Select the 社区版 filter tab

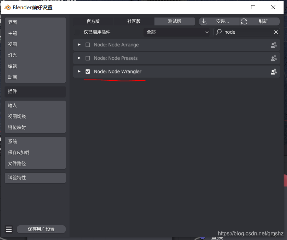coord(134,22)
